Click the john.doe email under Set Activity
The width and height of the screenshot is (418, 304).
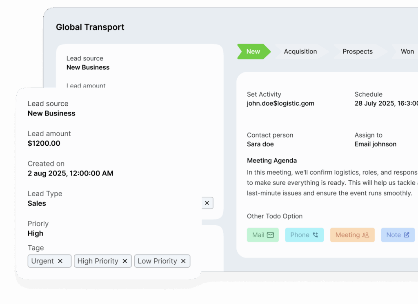(x=280, y=104)
